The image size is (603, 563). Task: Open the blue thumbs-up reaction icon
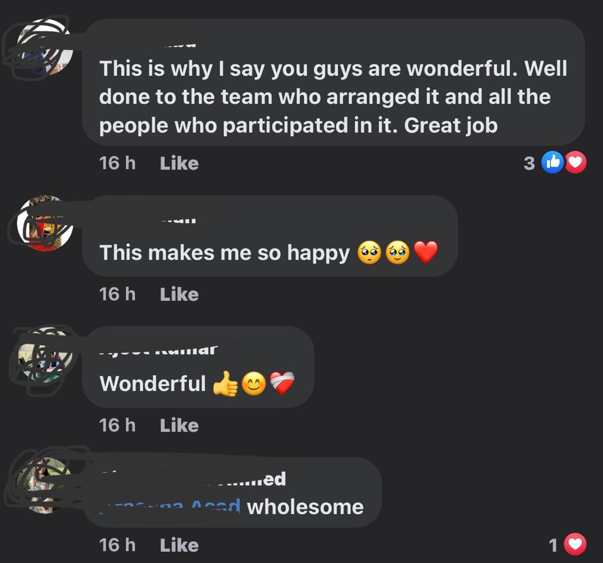tap(552, 163)
